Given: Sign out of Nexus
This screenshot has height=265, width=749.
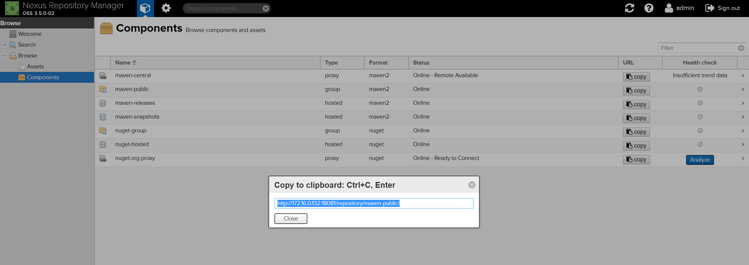Looking at the screenshot, I should [x=723, y=8].
